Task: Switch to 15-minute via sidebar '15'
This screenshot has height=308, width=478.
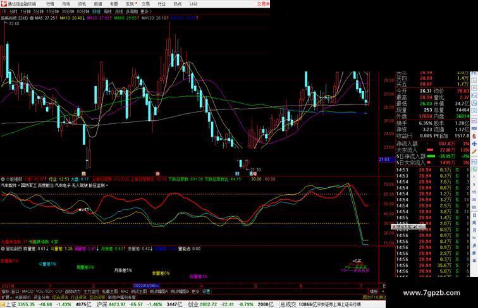Action: (474, 192)
